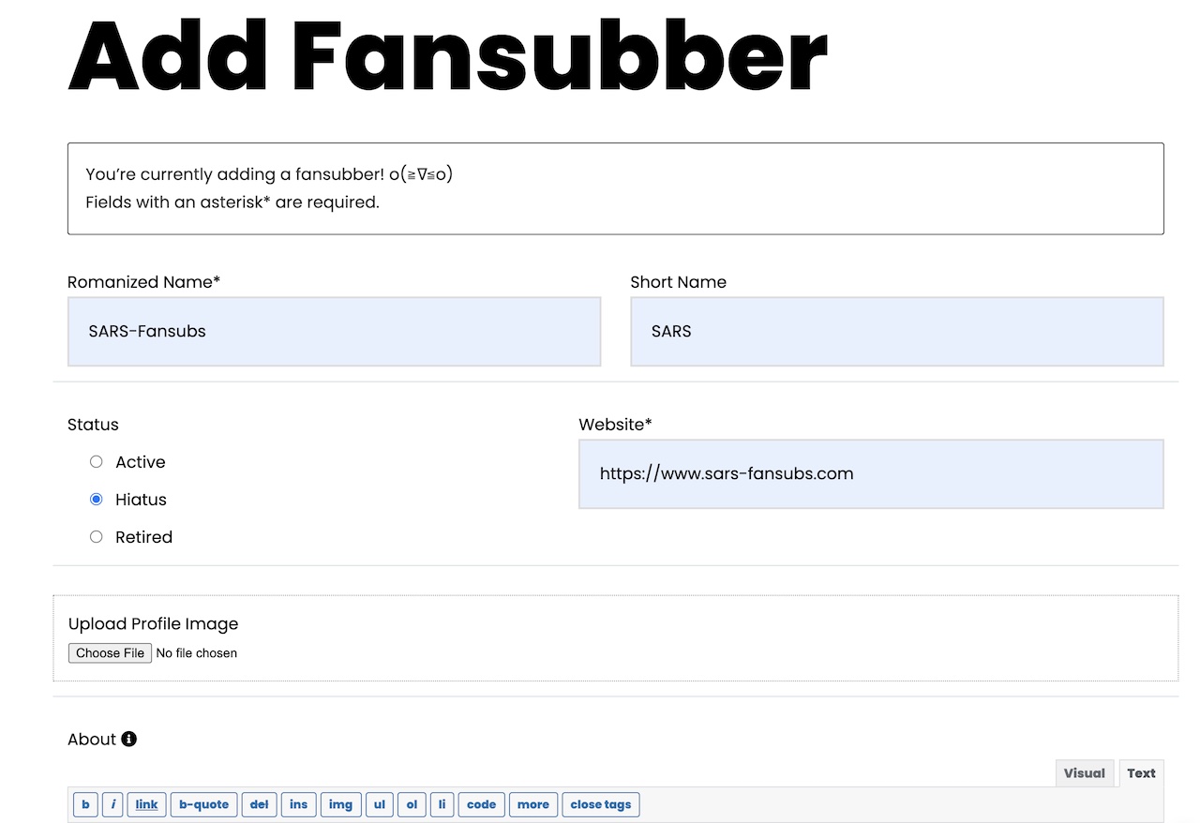This screenshot has width=1200, height=823.
Task: Select the Hiatus status option
Action: [x=96, y=499]
